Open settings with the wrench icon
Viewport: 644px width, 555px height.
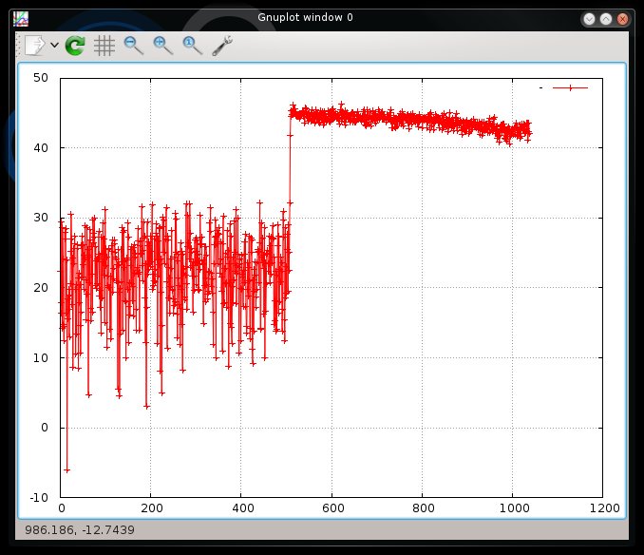(222, 45)
